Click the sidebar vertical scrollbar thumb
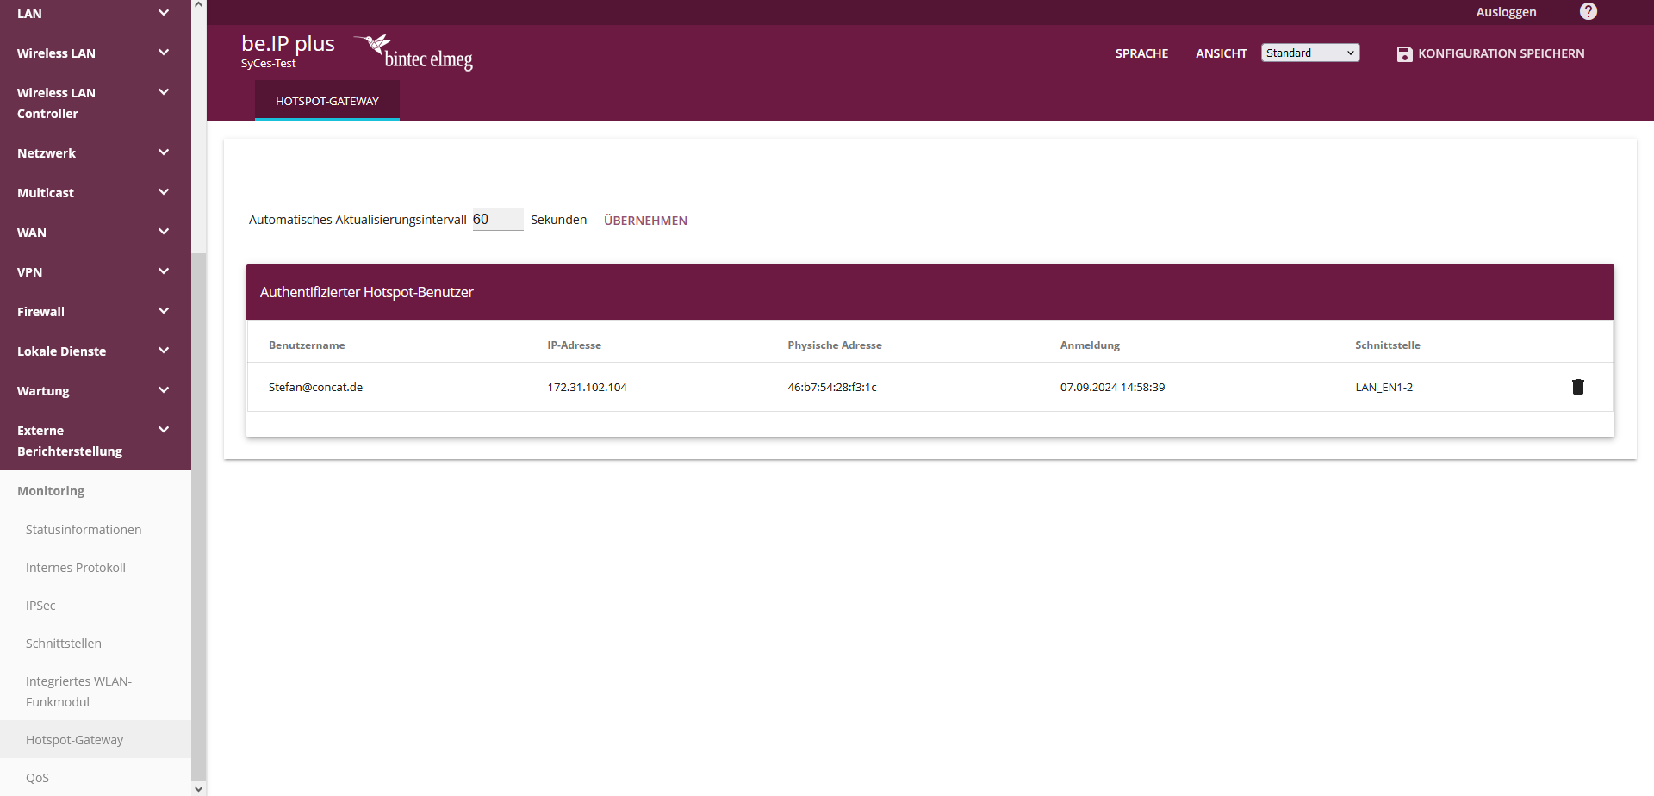 pyautogui.click(x=199, y=517)
